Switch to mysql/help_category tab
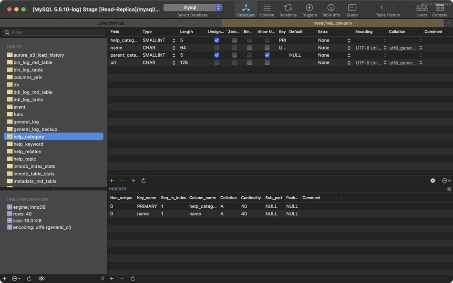The height and width of the screenshot is (283, 453). click(332, 23)
